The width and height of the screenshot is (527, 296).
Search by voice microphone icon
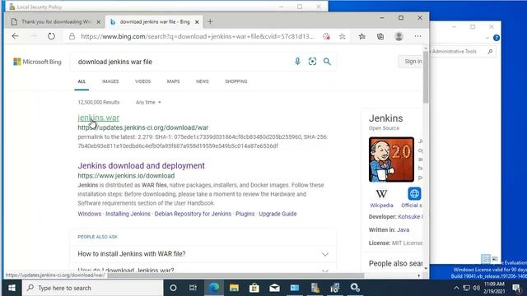point(297,62)
